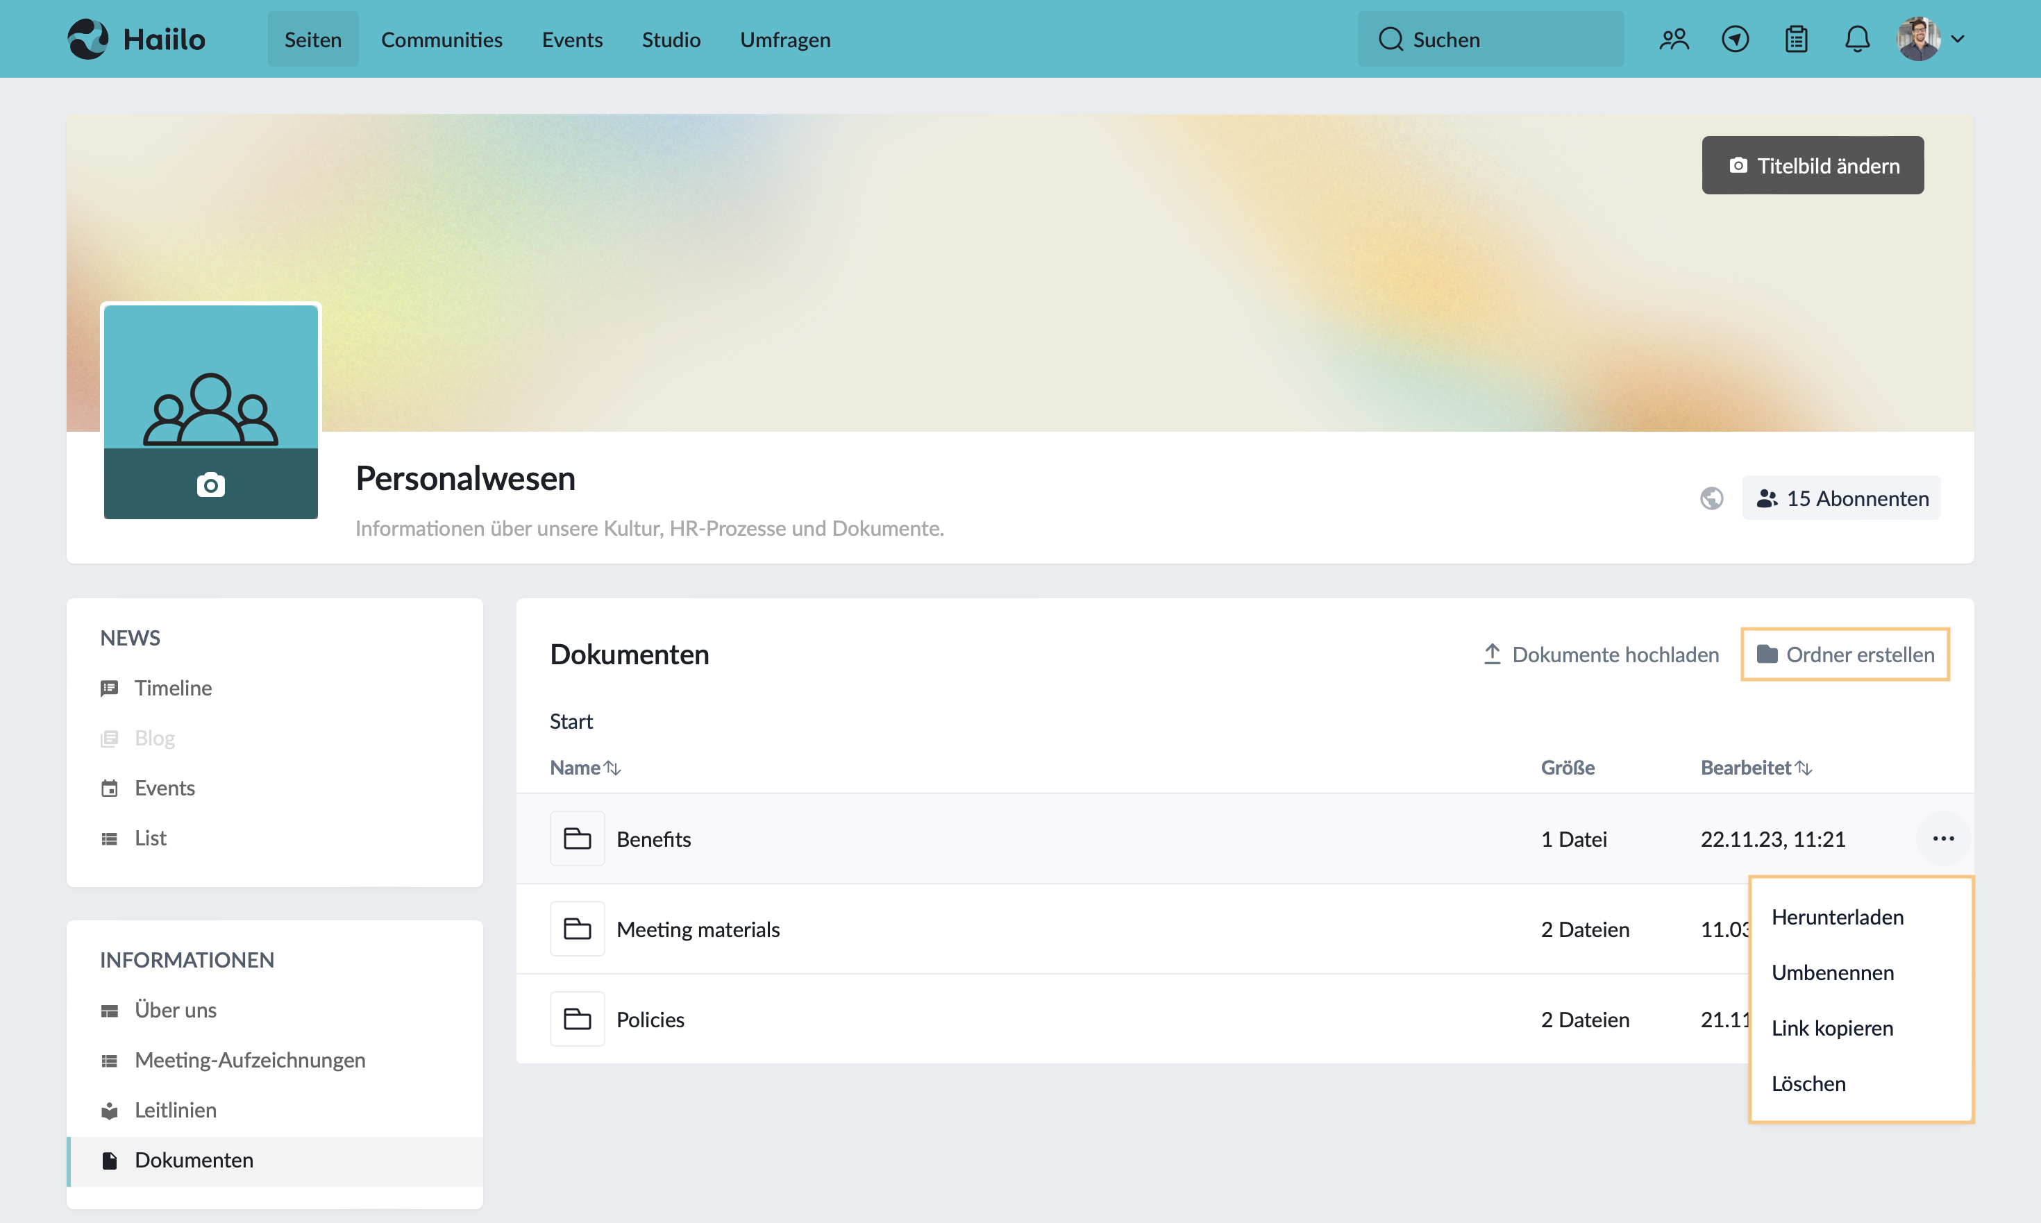Click the Blog sidebar icon
The image size is (2041, 1223).
[x=109, y=739]
